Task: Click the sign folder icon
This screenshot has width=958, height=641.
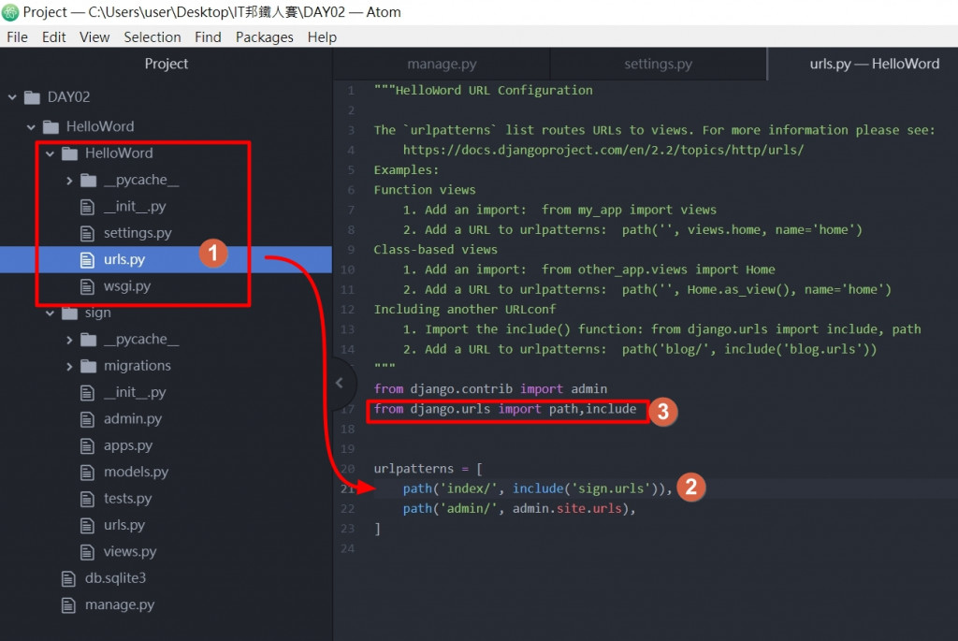Action: [x=69, y=313]
